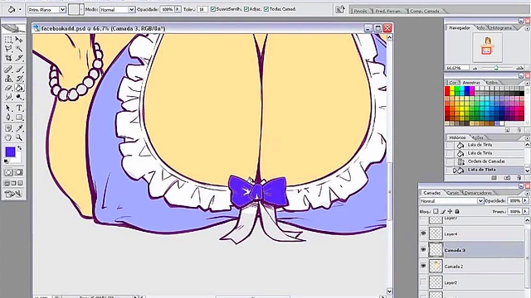This screenshot has width=531, height=298.
Task: Open the Opacidade slider arrow in options bar
Action: click(178, 9)
